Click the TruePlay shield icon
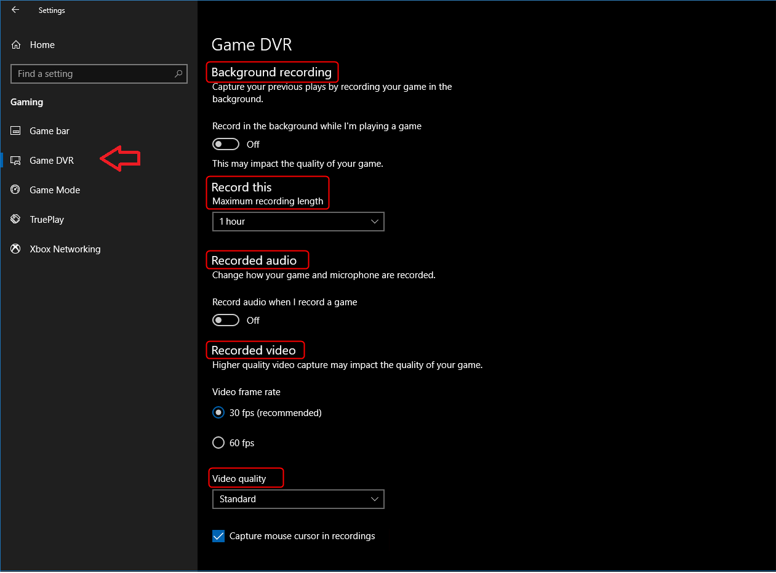 click(16, 220)
